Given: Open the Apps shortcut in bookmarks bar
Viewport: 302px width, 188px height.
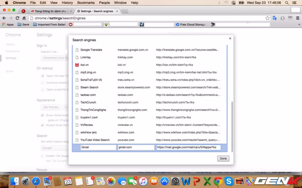Looking at the screenshot, I should point(8,24).
